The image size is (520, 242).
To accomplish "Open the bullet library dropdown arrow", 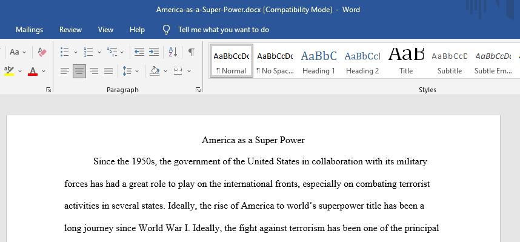I will point(76,52).
